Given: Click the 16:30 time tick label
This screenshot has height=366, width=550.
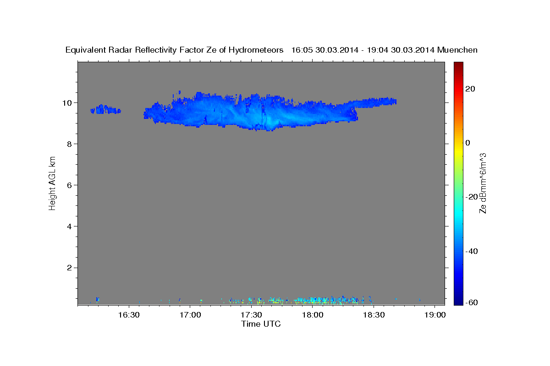Looking at the screenshot, I should (x=129, y=315).
